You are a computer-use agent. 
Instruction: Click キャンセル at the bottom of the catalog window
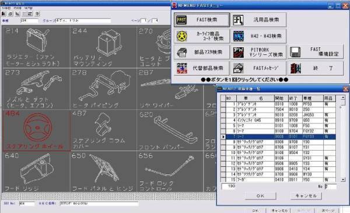tap(279, 211)
